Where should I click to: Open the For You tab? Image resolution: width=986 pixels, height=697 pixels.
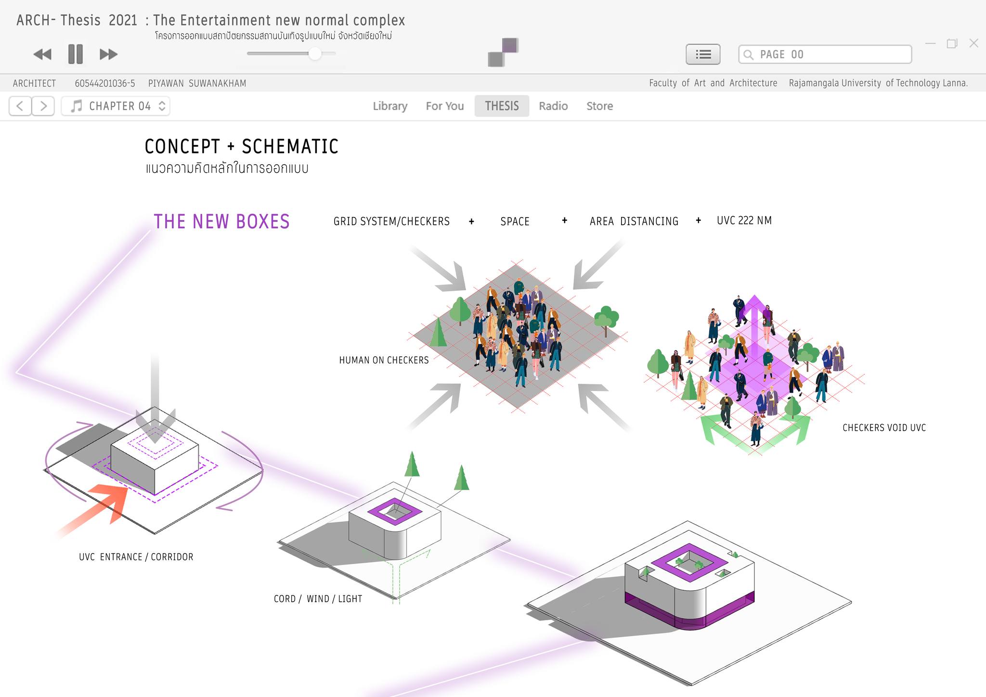click(x=445, y=106)
